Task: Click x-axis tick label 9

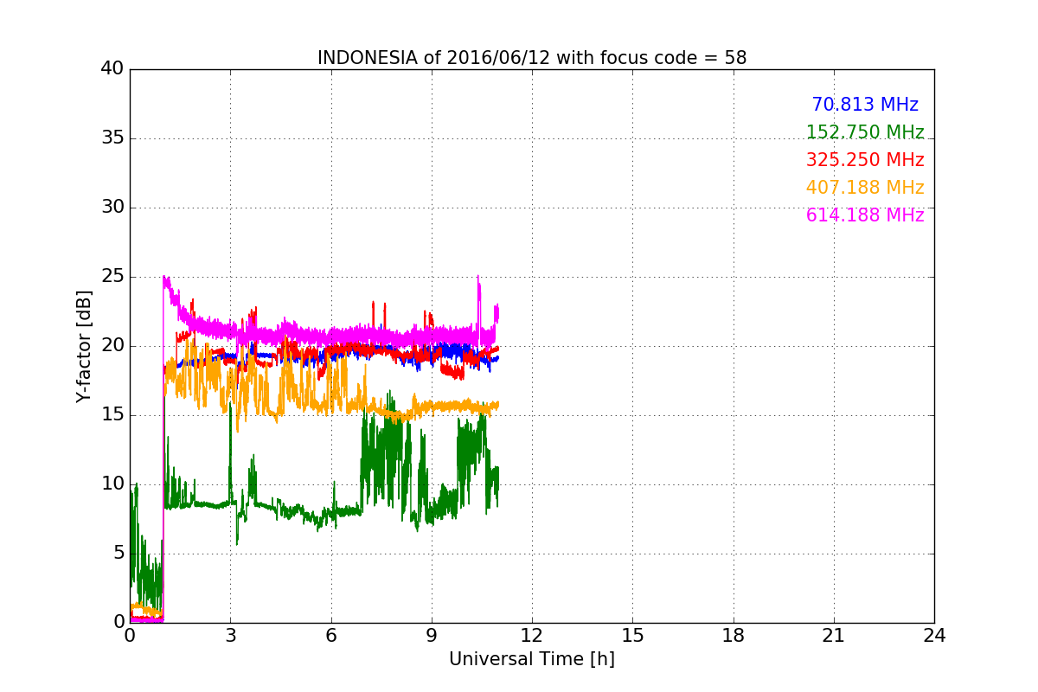Action: point(432,636)
